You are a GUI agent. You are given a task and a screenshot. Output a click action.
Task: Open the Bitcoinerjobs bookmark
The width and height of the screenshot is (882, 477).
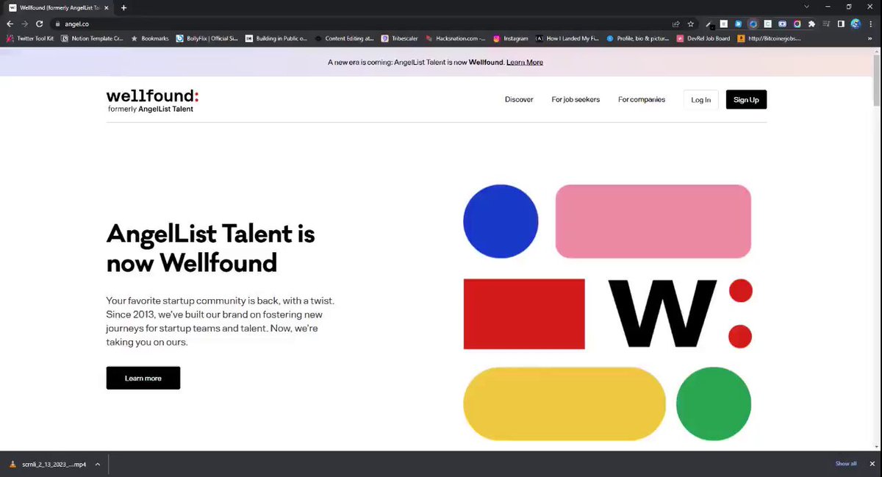[x=769, y=38]
